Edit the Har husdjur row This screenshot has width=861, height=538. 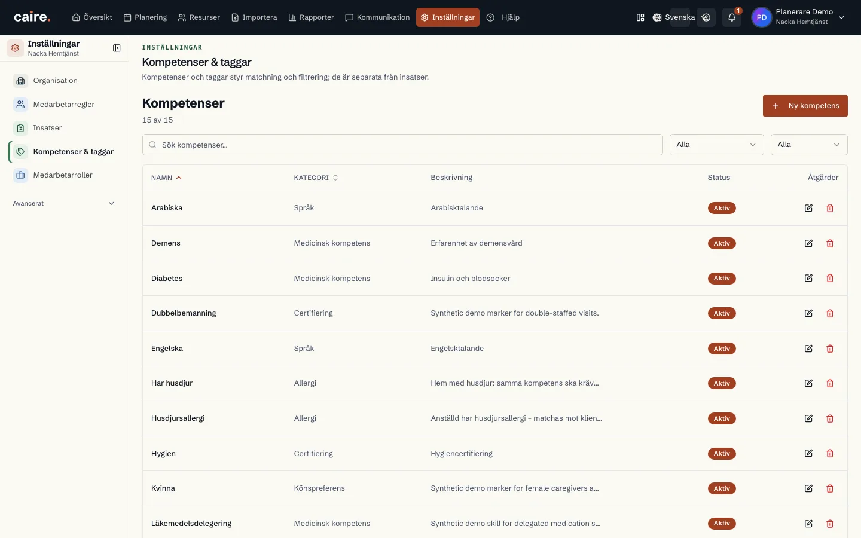[808, 383]
